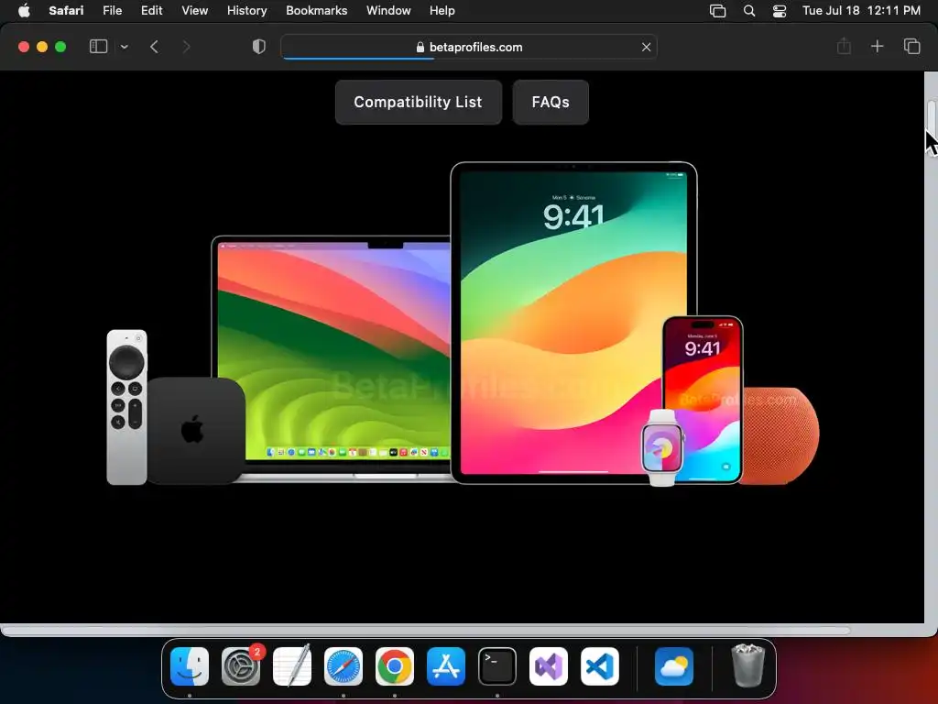This screenshot has width=938, height=704.
Task: Click the Apple devices hero image
Action: [x=463, y=324]
